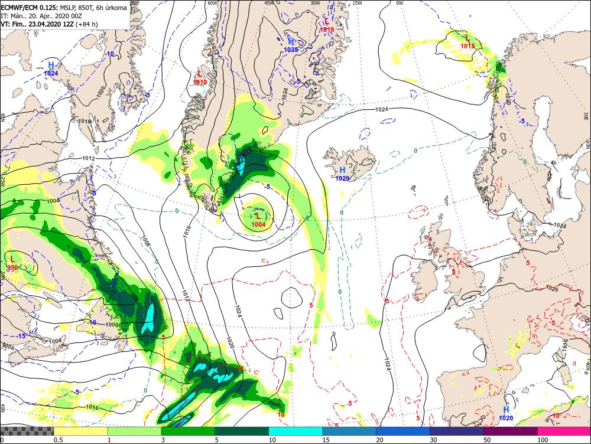Click the L 1004 low pressure marker
The image size is (591, 444).
(x=258, y=220)
